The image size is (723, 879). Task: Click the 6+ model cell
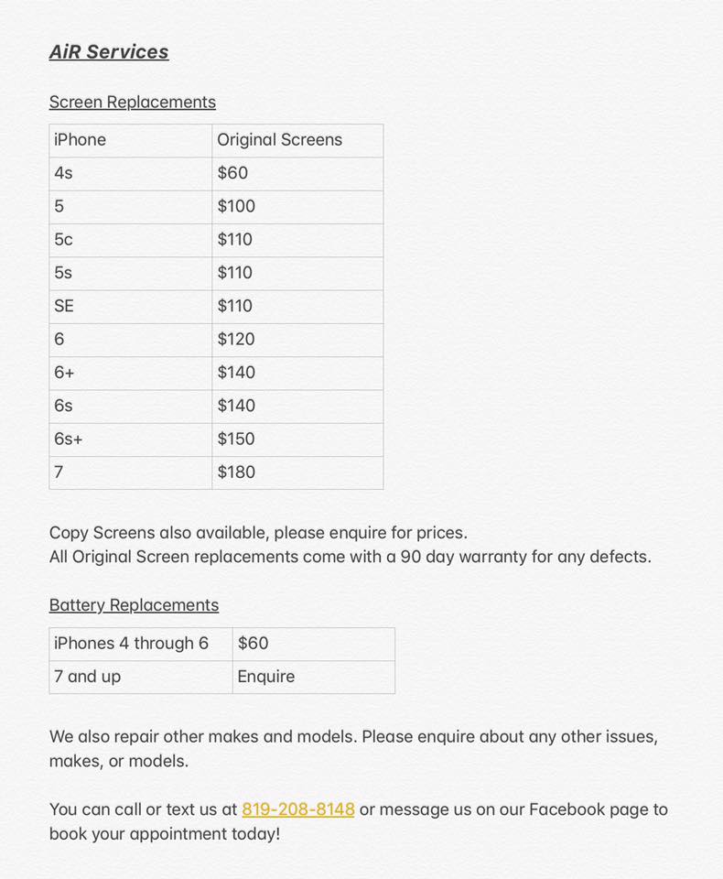[x=131, y=373]
